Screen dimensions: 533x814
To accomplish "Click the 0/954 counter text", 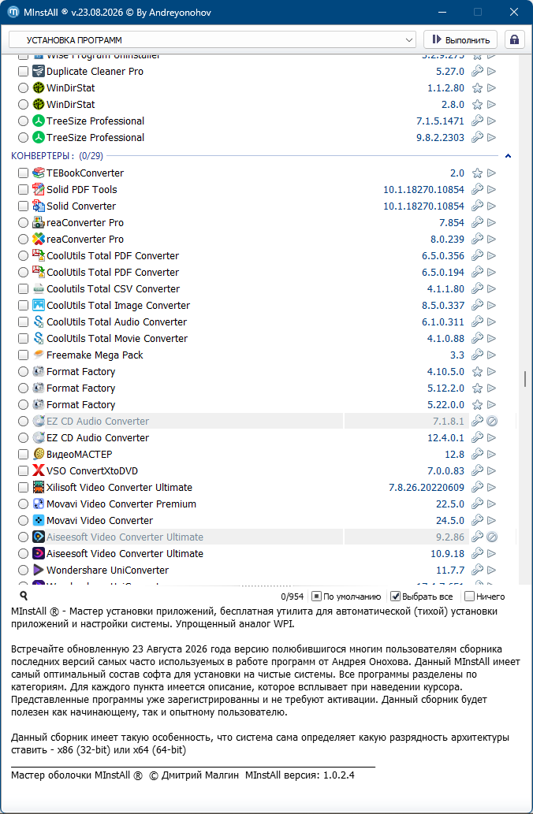I will pyautogui.click(x=292, y=597).
